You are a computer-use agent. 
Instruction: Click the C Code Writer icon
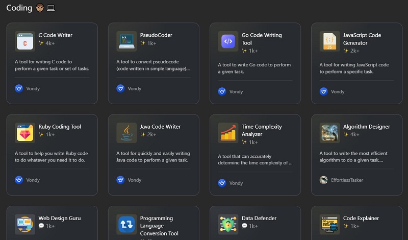(25, 41)
